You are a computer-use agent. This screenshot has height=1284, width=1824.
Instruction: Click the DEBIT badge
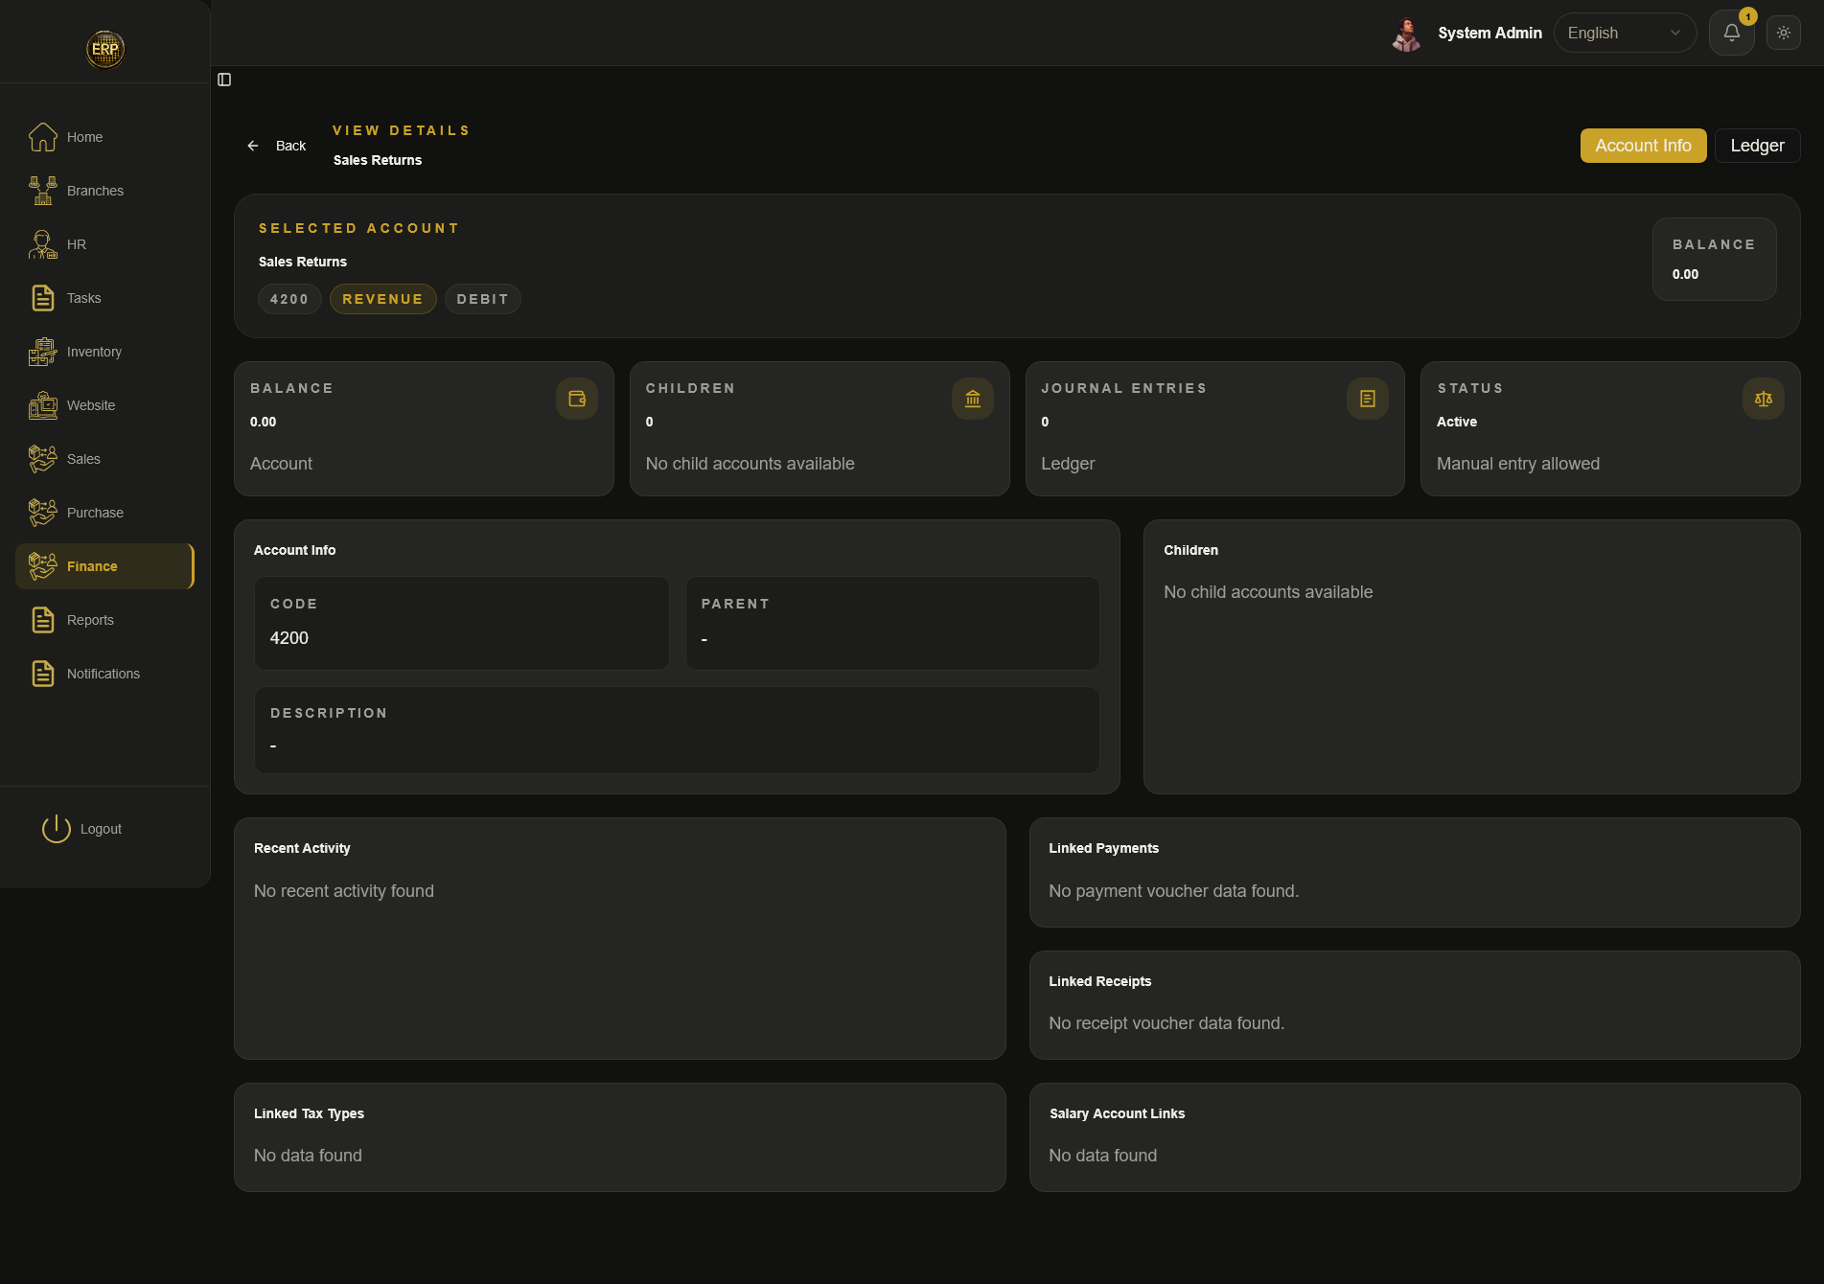click(482, 299)
